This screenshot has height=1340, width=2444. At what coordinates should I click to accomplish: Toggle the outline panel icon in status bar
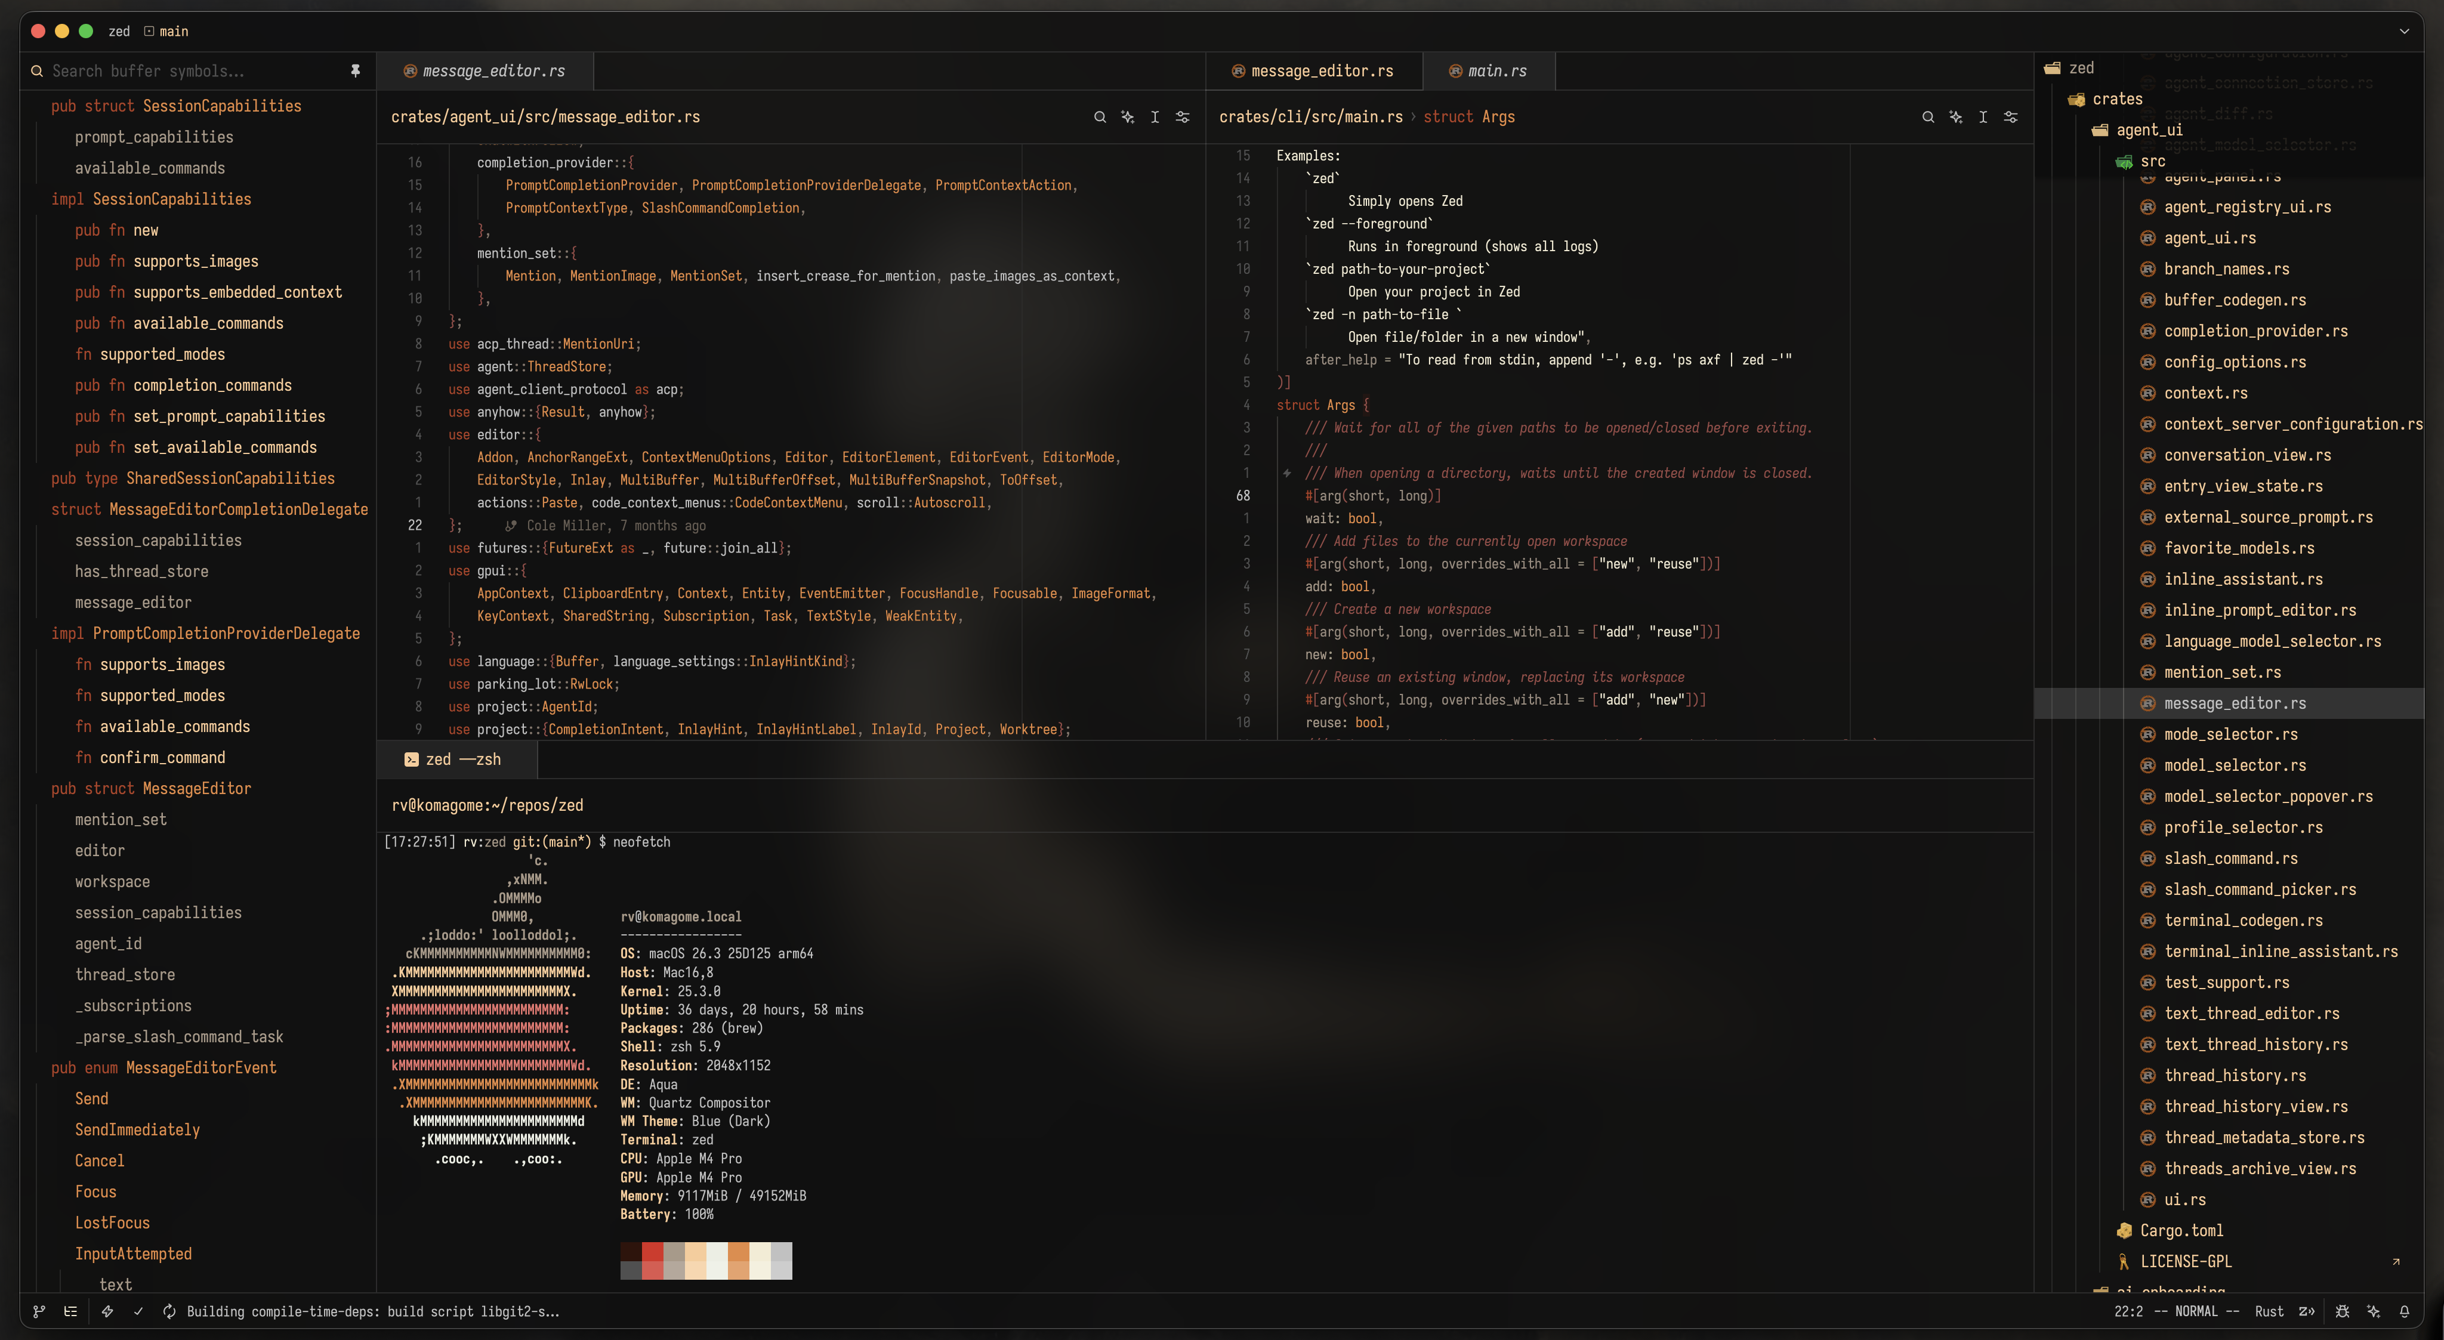coord(70,1311)
